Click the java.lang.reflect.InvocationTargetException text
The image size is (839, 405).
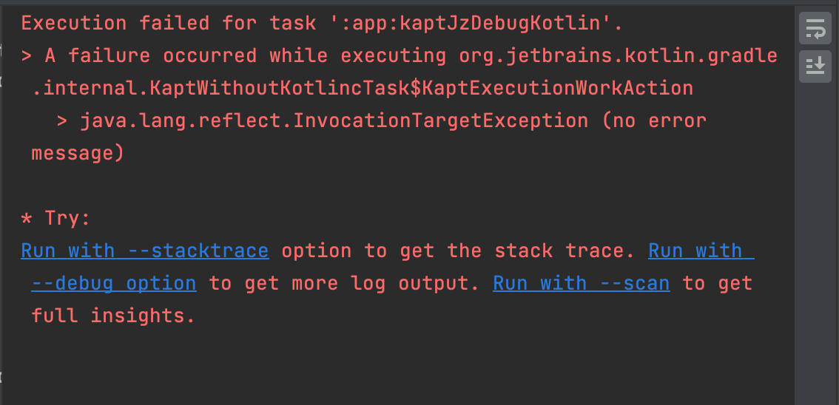[334, 120]
